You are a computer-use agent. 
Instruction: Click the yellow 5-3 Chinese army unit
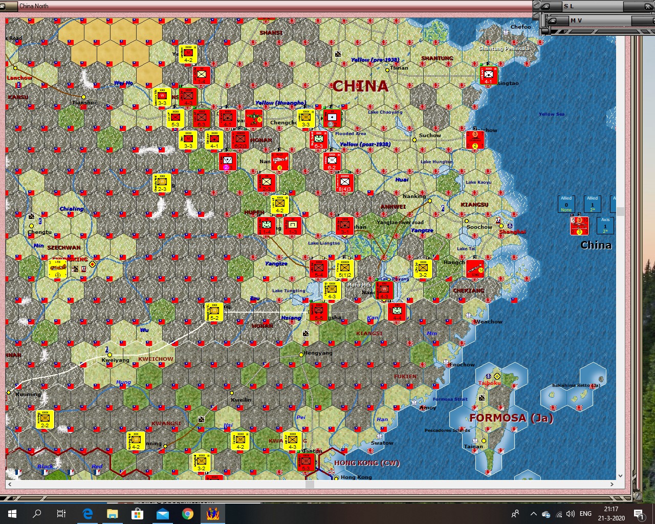[175, 118]
